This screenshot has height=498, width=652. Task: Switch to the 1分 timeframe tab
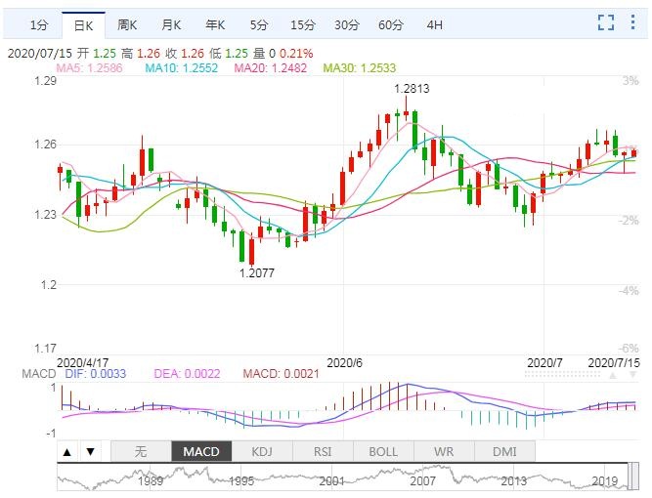pos(38,24)
